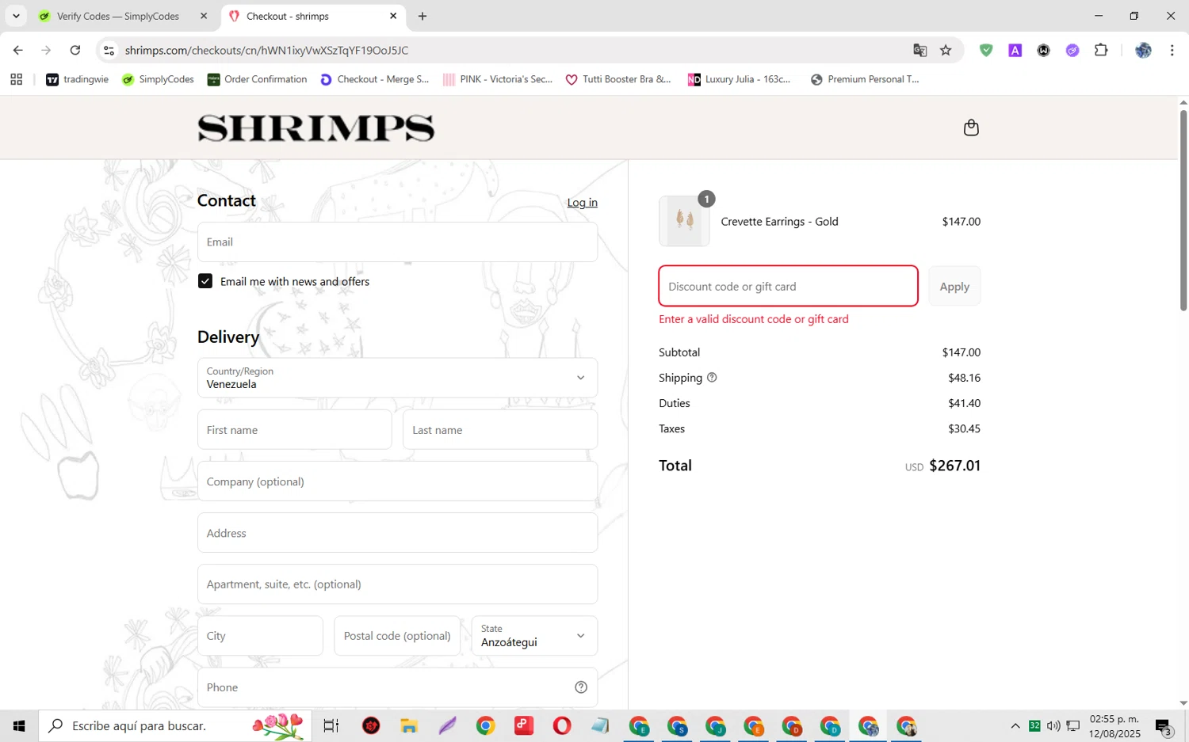
Task: Click the Log in link
Action: (582, 203)
